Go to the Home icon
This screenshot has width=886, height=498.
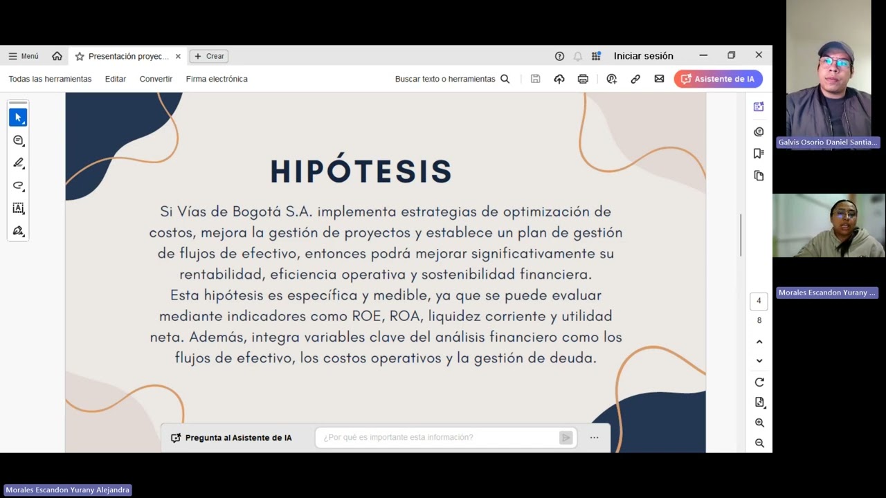pos(57,56)
